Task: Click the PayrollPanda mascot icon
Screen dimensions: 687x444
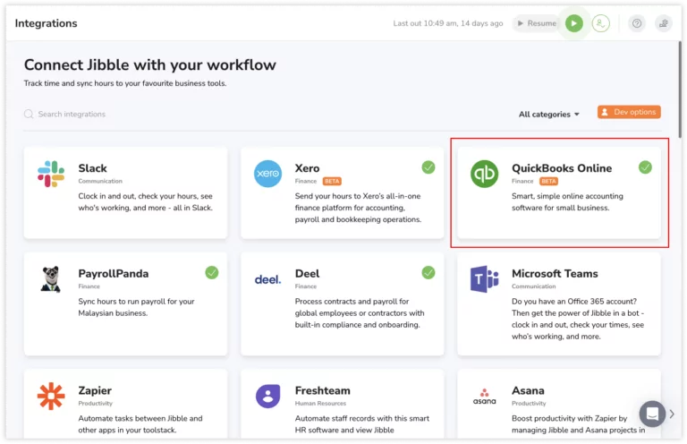Action: (51, 279)
